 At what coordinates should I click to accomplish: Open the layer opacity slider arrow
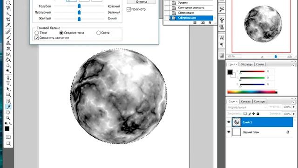[294, 107]
